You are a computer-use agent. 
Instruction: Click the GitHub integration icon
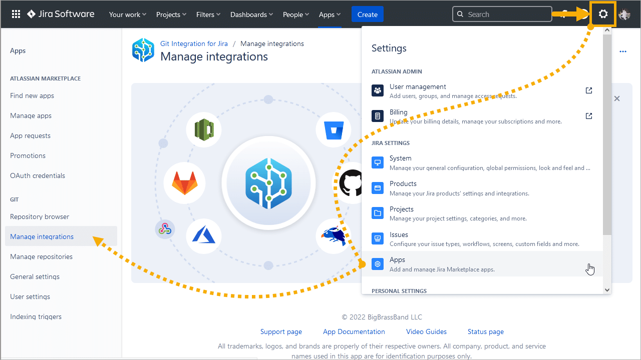(x=351, y=182)
